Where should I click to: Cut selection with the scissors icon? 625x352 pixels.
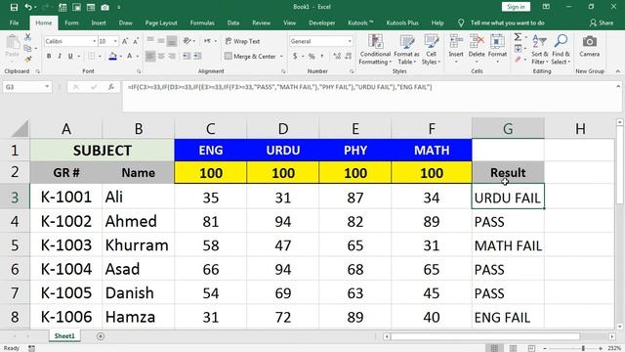pyautogui.click(x=27, y=37)
